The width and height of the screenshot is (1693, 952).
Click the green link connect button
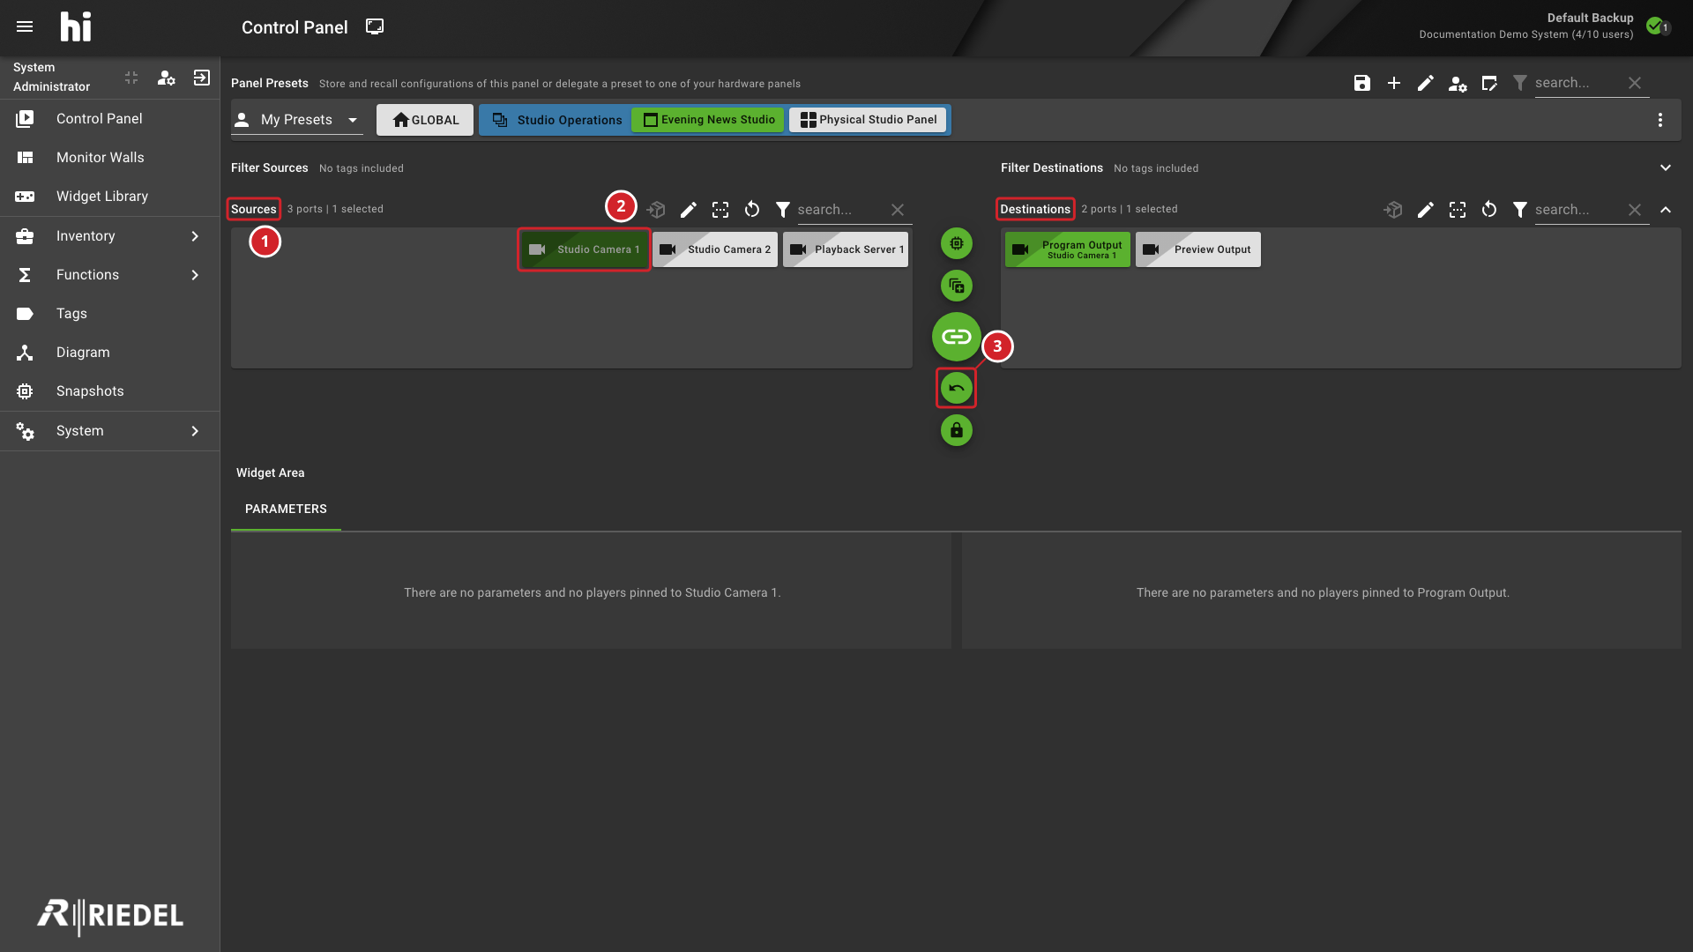pos(957,337)
